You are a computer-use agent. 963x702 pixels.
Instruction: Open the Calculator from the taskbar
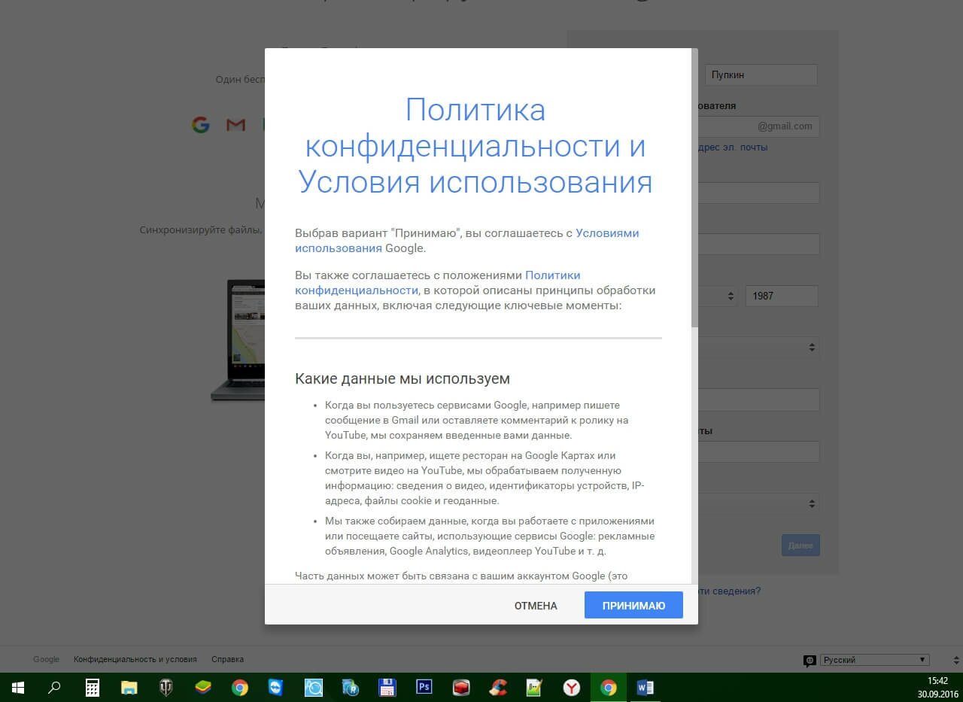(x=92, y=687)
